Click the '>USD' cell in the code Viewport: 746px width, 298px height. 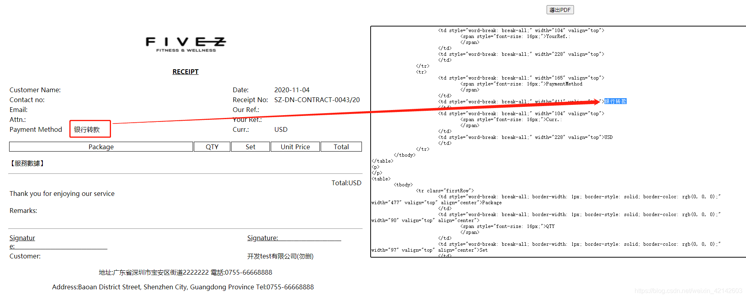pyautogui.click(x=607, y=137)
